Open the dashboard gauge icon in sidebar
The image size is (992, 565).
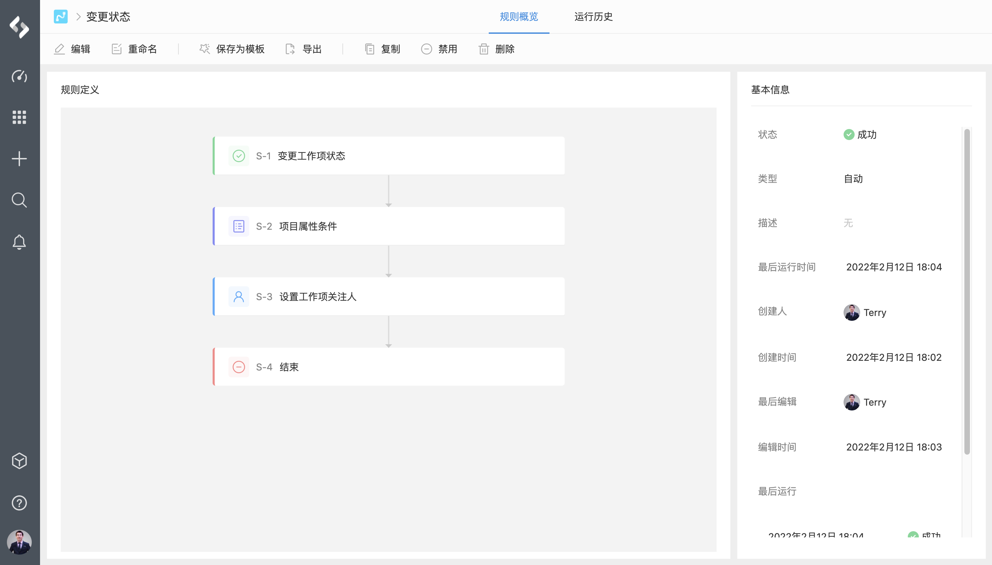click(19, 76)
